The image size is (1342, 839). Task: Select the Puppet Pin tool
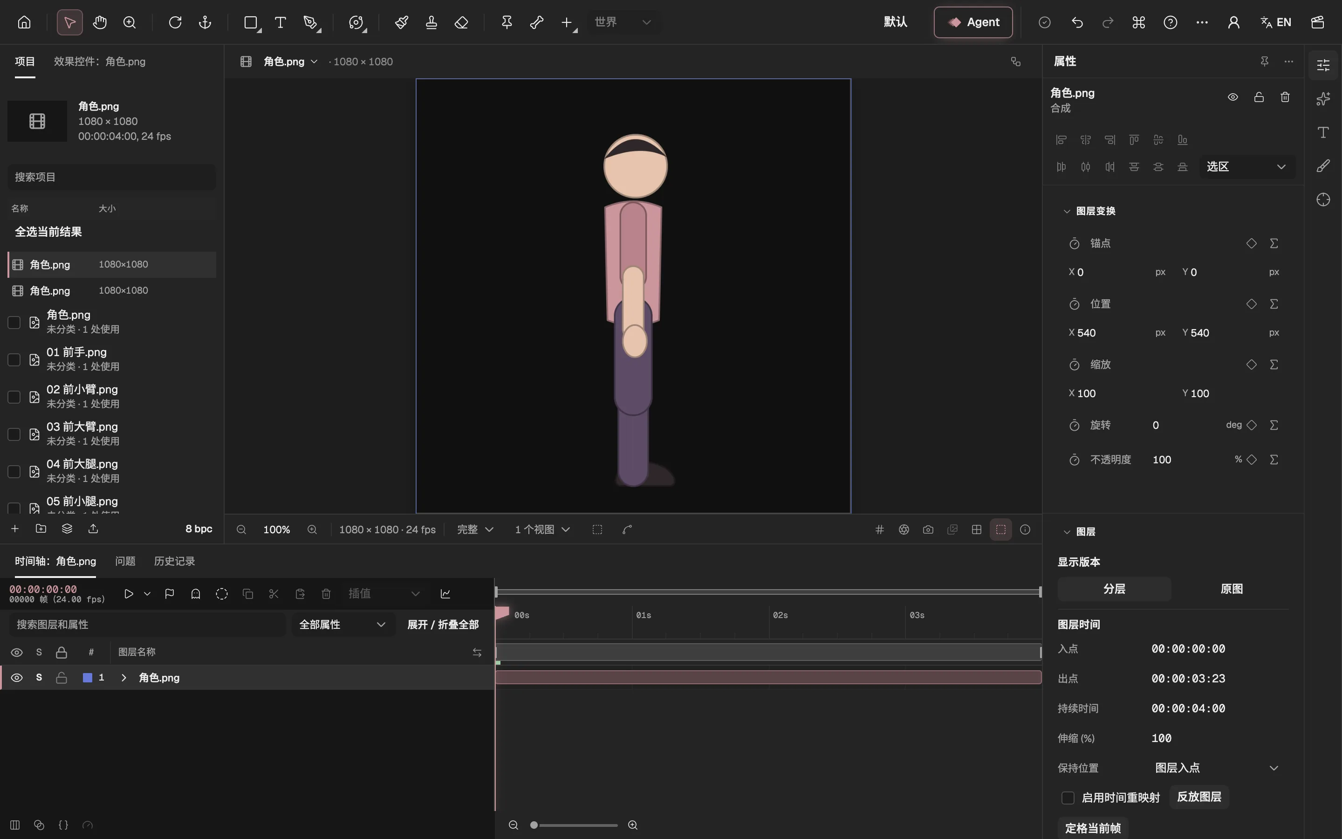coord(507,22)
